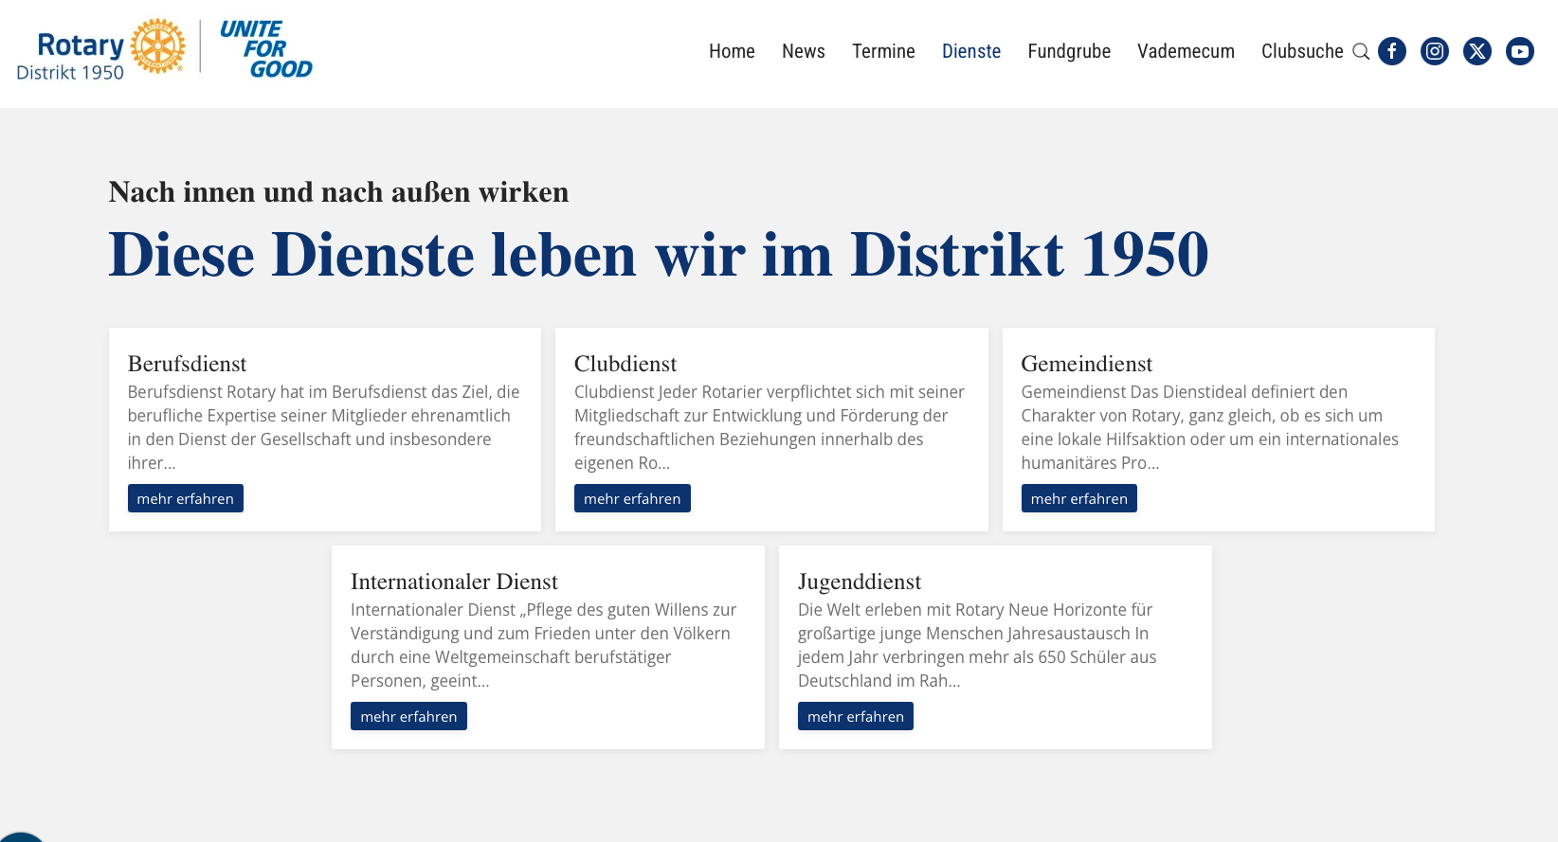
Task: Open the Termine navigation item
Action: (x=883, y=51)
